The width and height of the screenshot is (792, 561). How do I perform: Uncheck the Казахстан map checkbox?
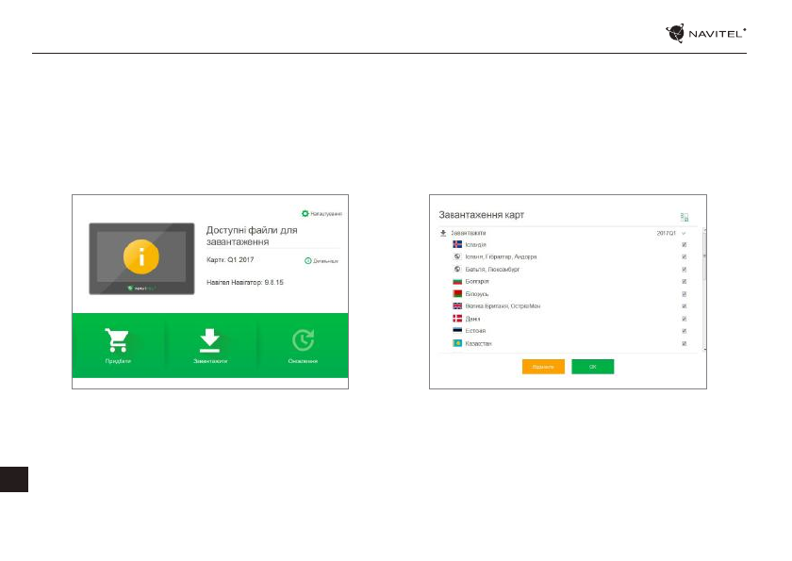(684, 343)
